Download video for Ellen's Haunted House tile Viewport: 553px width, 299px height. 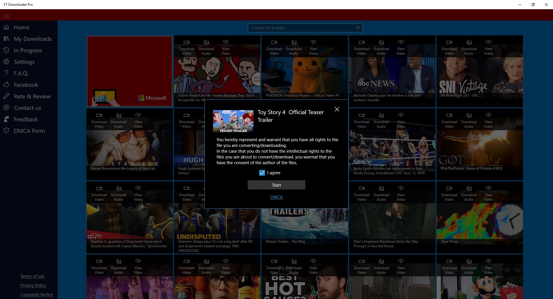362,193
